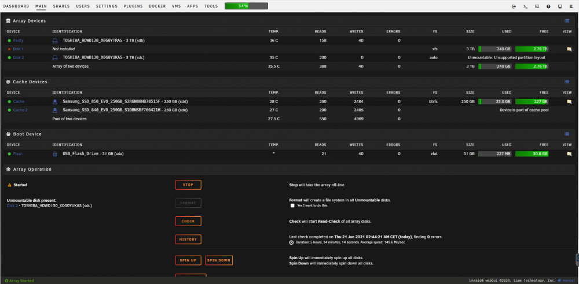This screenshot has height=284, width=579.
Task: Click the SPIN DOWN button
Action: coord(219,260)
